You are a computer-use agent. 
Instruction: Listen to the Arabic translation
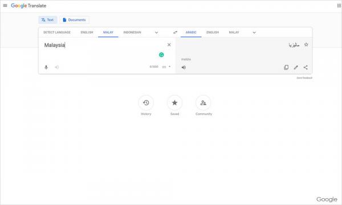coord(184,67)
